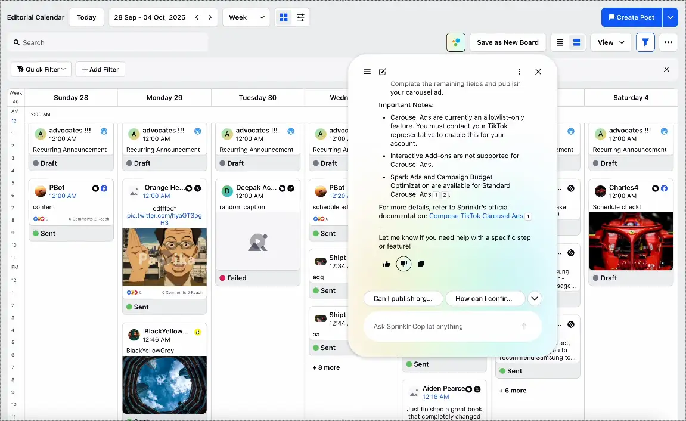Open the Orange He... post image thumbnail
Viewport: 686px width, 421px height.
pyautogui.click(x=164, y=257)
